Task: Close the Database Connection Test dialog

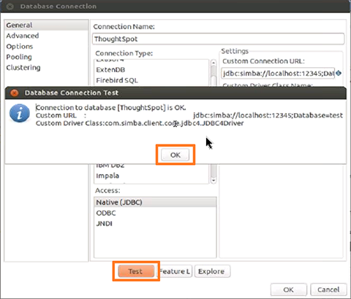Action: coord(15,93)
